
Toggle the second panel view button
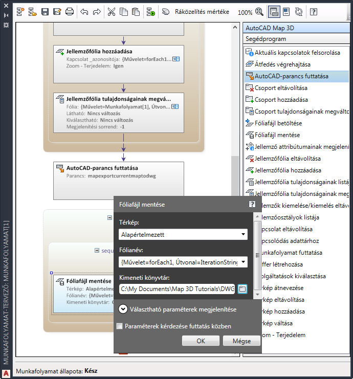[286, 12]
